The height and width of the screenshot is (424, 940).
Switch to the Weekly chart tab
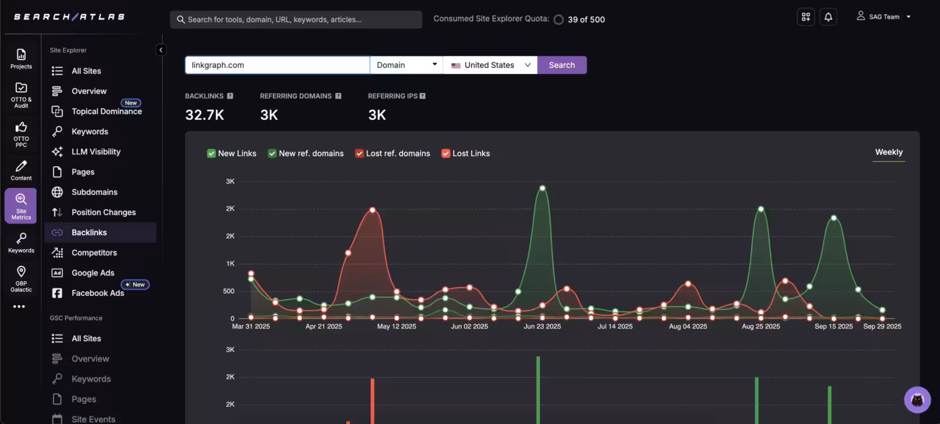pos(888,152)
